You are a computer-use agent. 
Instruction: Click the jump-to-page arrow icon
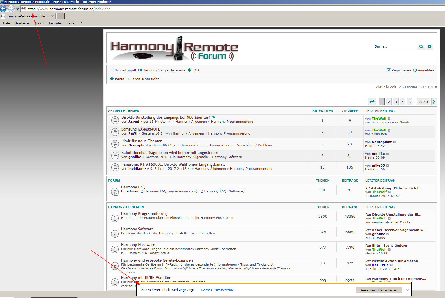click(x=372, y=102)
